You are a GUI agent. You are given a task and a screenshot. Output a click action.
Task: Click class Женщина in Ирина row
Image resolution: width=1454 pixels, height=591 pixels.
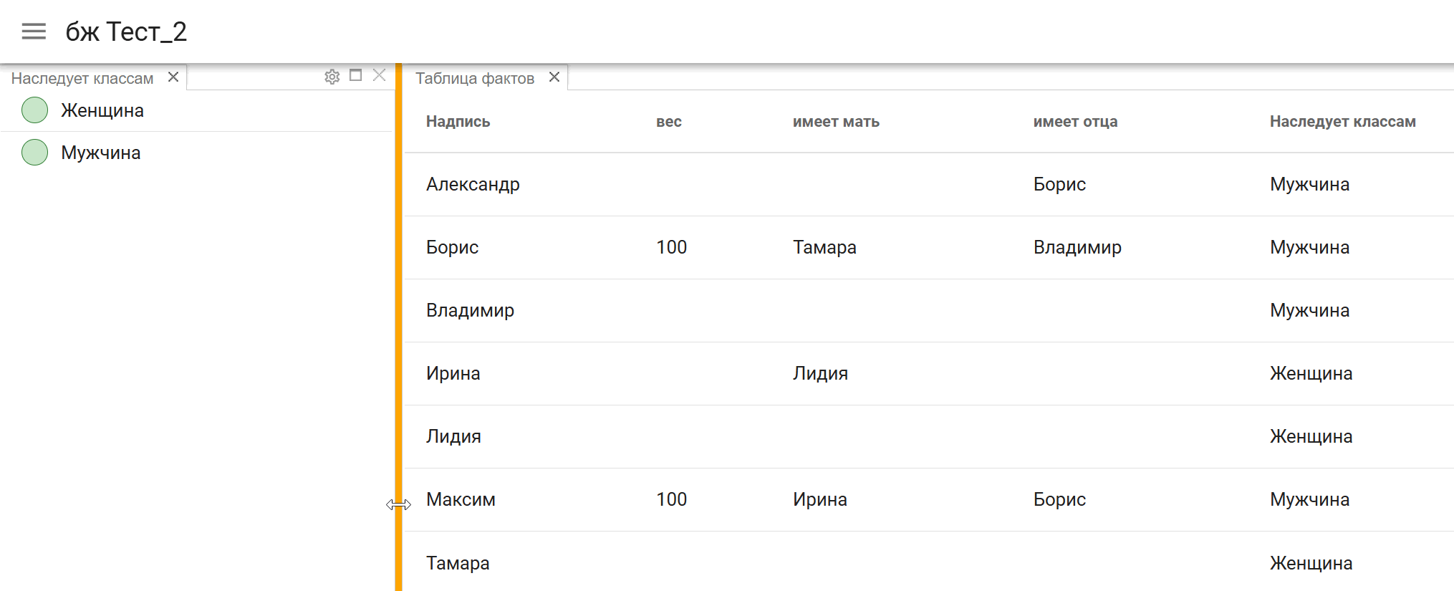[x=1311, y=373]
